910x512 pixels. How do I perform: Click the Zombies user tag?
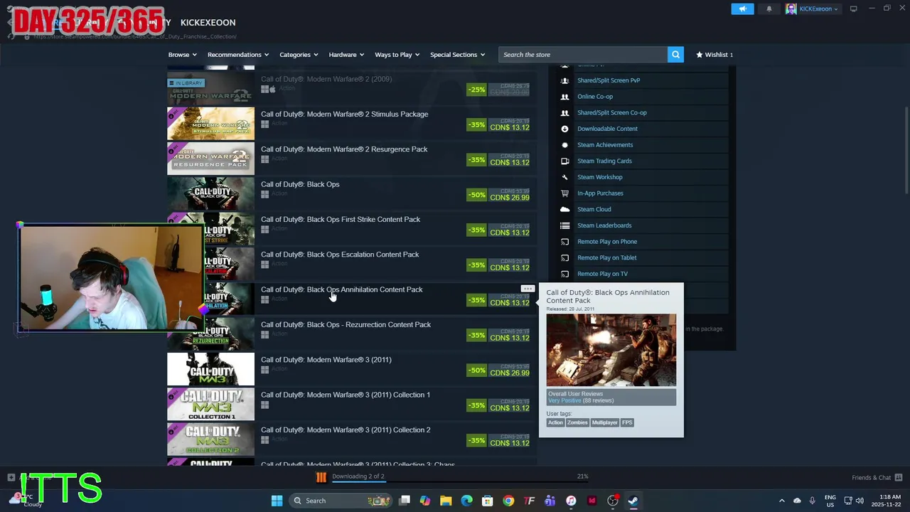tap(577, 422)
